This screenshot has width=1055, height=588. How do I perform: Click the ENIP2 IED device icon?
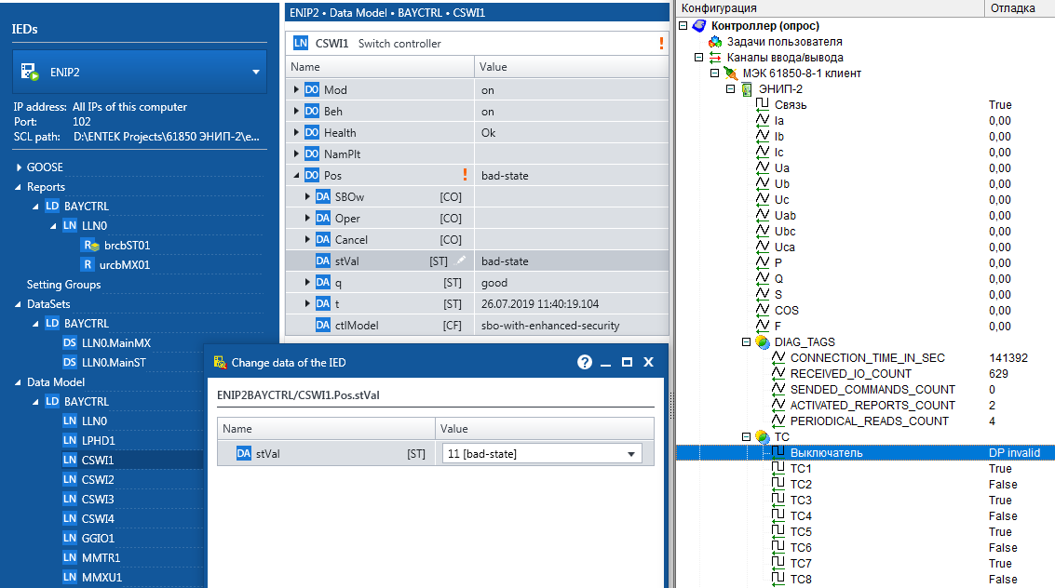click(x=30, y=72)
